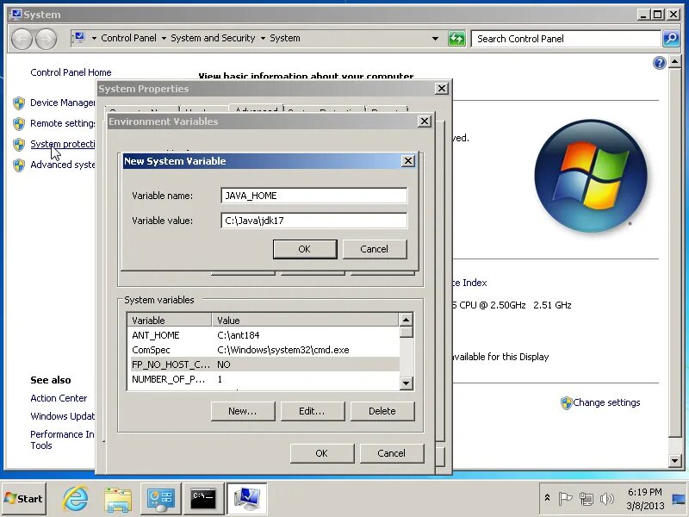Expand the System and Security breadcrumb arrow
This screenshot has height=517, width=689.
tap(263, 39)
